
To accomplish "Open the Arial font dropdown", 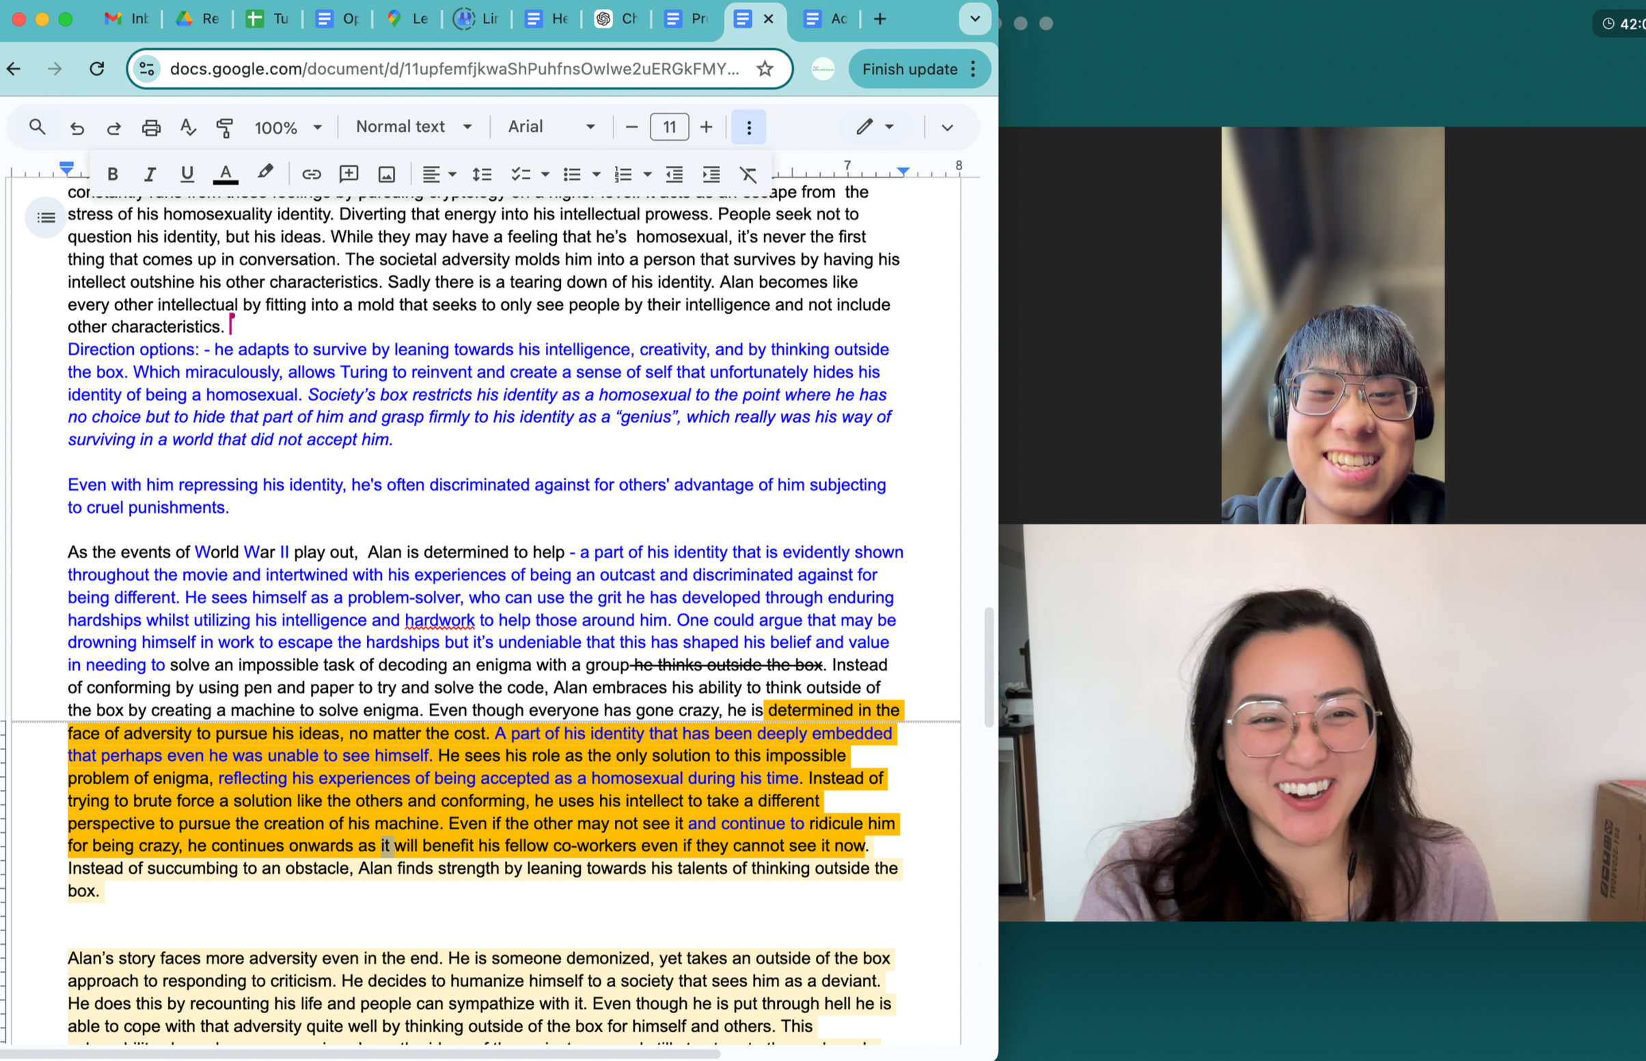I will click(x=551, y=127).
